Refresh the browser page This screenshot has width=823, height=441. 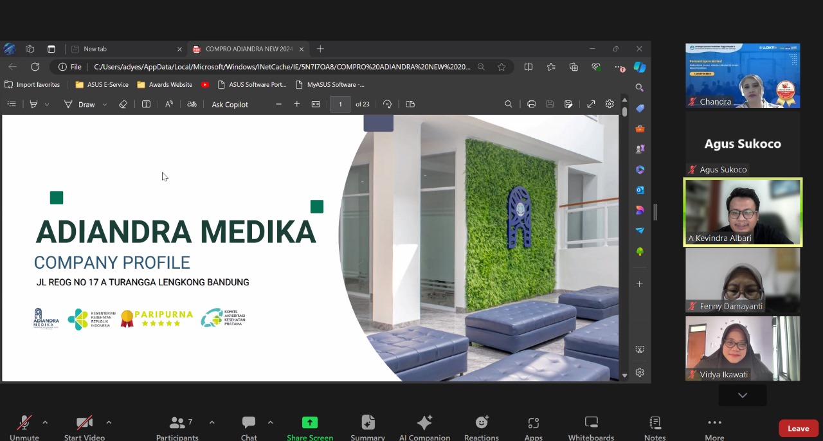[x=35, y=67]
